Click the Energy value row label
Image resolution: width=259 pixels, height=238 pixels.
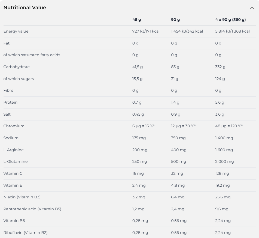(x=16, y=31)
